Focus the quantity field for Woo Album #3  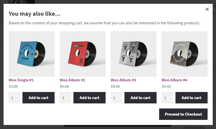point(116,98)
